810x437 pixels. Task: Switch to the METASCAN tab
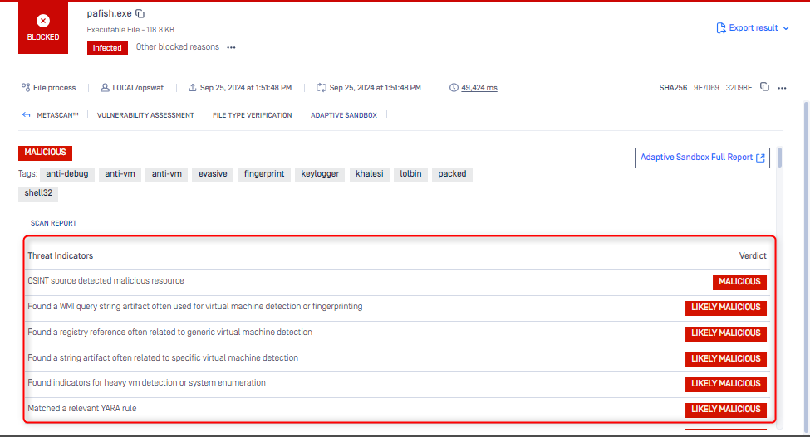[57, 115]
